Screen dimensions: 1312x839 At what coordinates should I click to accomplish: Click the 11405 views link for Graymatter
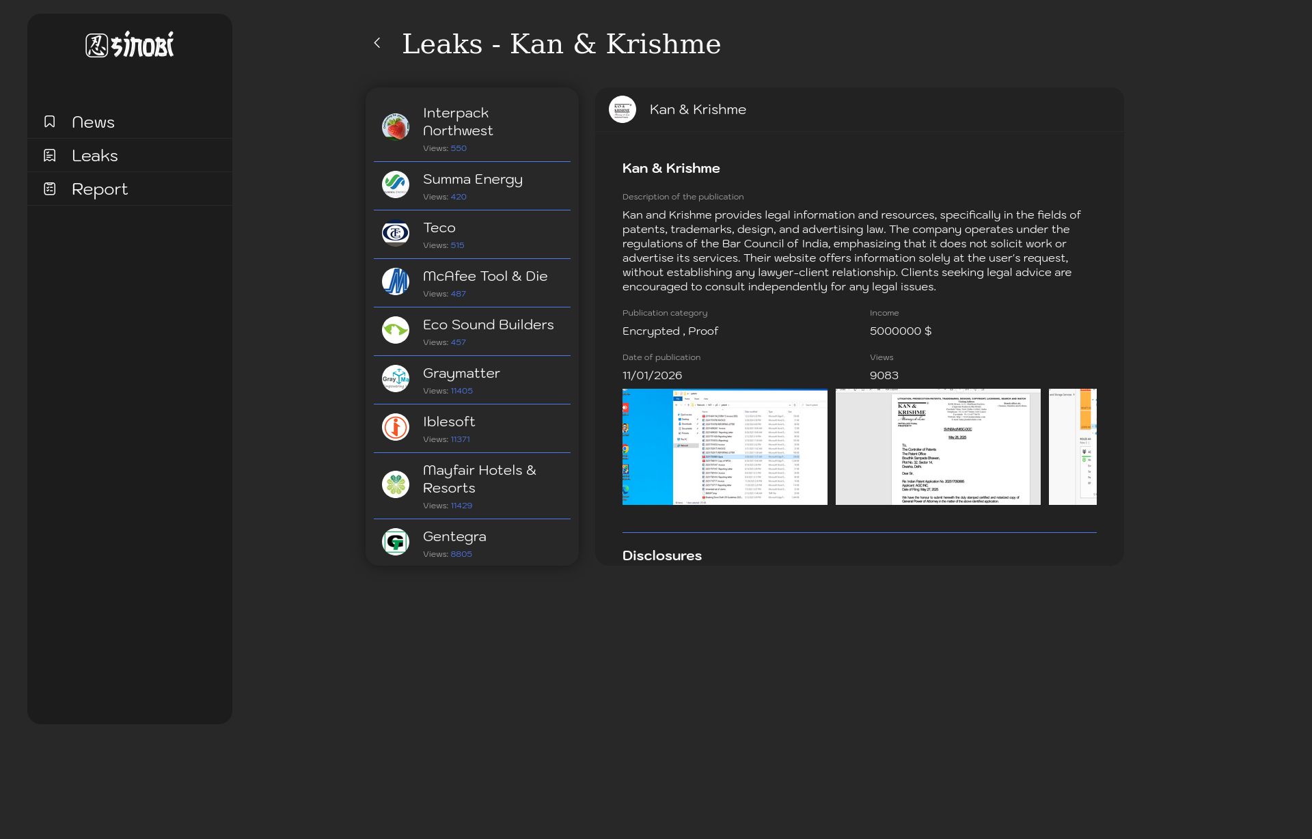tap(462, 391)
